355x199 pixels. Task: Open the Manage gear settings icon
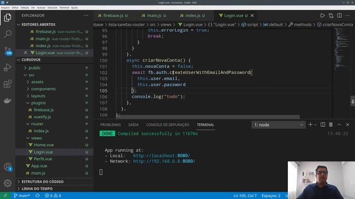click(7, 183)
